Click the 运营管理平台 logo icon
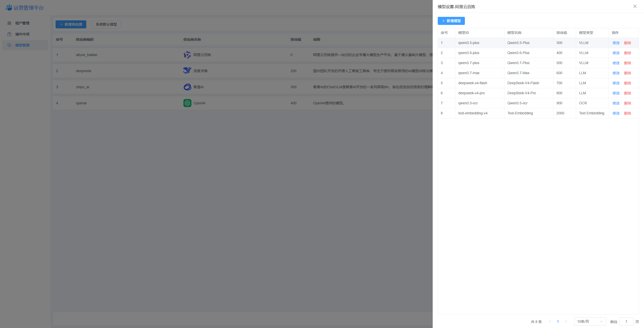 tap(9, 8)
